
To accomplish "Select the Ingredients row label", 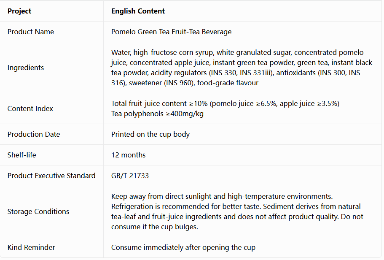I will click(26, 68).
